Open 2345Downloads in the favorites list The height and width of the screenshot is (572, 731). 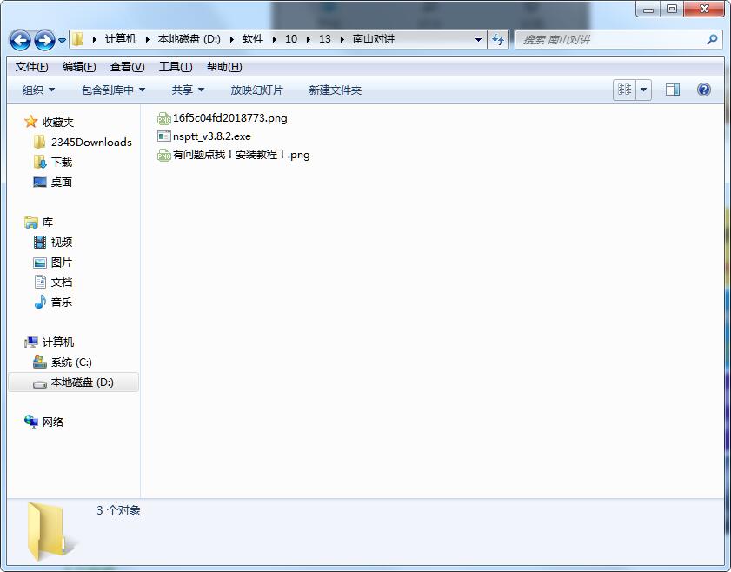91,143
